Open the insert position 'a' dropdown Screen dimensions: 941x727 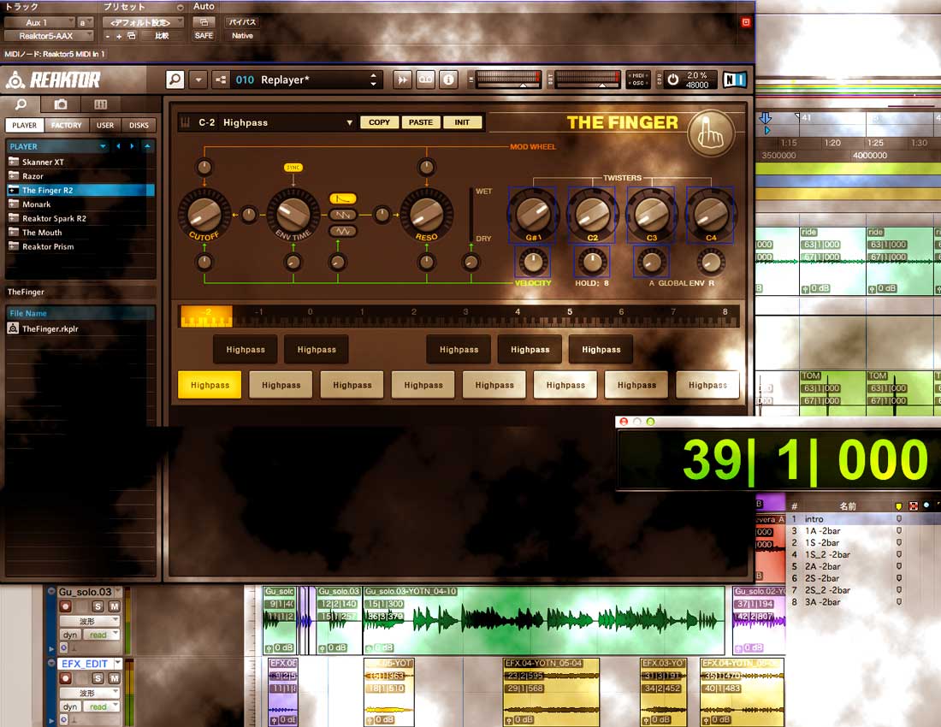tap(86, 22)
